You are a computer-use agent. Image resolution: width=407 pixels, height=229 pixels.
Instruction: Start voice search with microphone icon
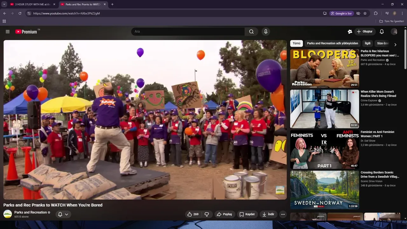(266, 31)
